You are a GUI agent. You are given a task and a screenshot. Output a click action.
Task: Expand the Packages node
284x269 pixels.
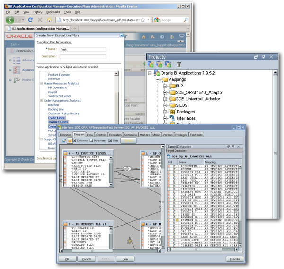(x=165, y=112)
